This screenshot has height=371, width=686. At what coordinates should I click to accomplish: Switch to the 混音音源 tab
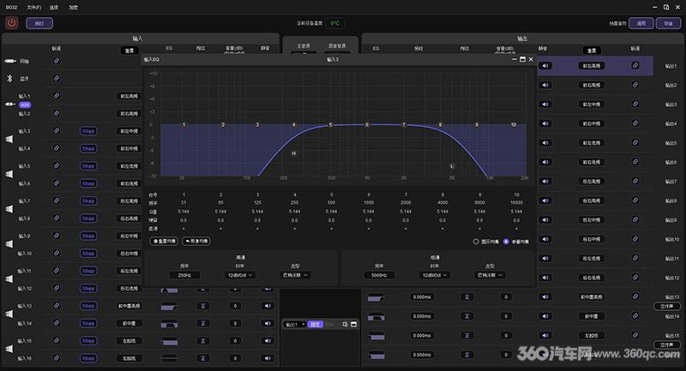point(336,46)
